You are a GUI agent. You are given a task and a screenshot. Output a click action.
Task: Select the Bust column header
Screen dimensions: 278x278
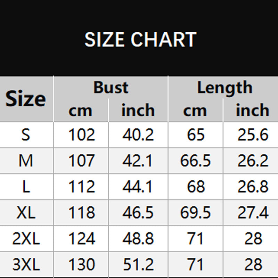111,87
